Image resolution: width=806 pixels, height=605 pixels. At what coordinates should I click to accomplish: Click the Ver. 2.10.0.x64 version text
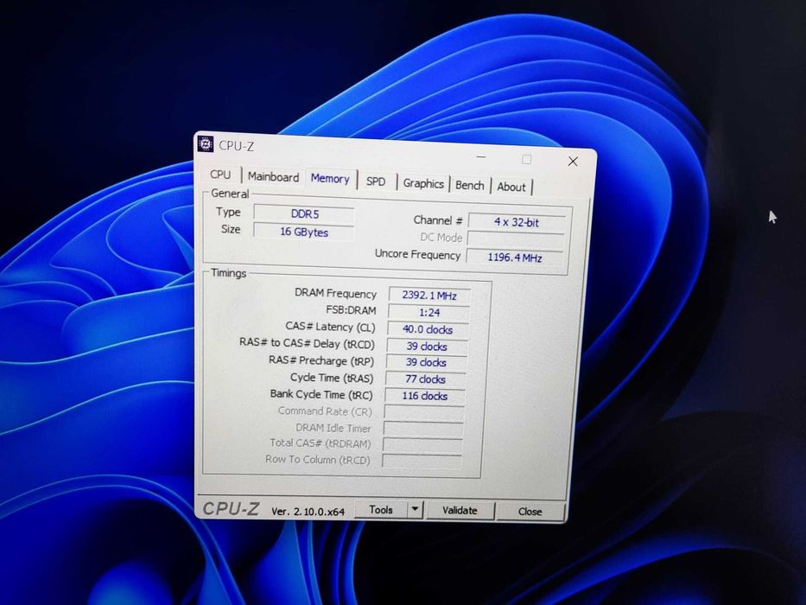pyautogui.click(x=308, y=512)
